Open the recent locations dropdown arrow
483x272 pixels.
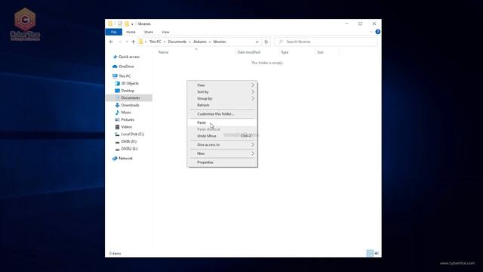(x=127, y=42)
